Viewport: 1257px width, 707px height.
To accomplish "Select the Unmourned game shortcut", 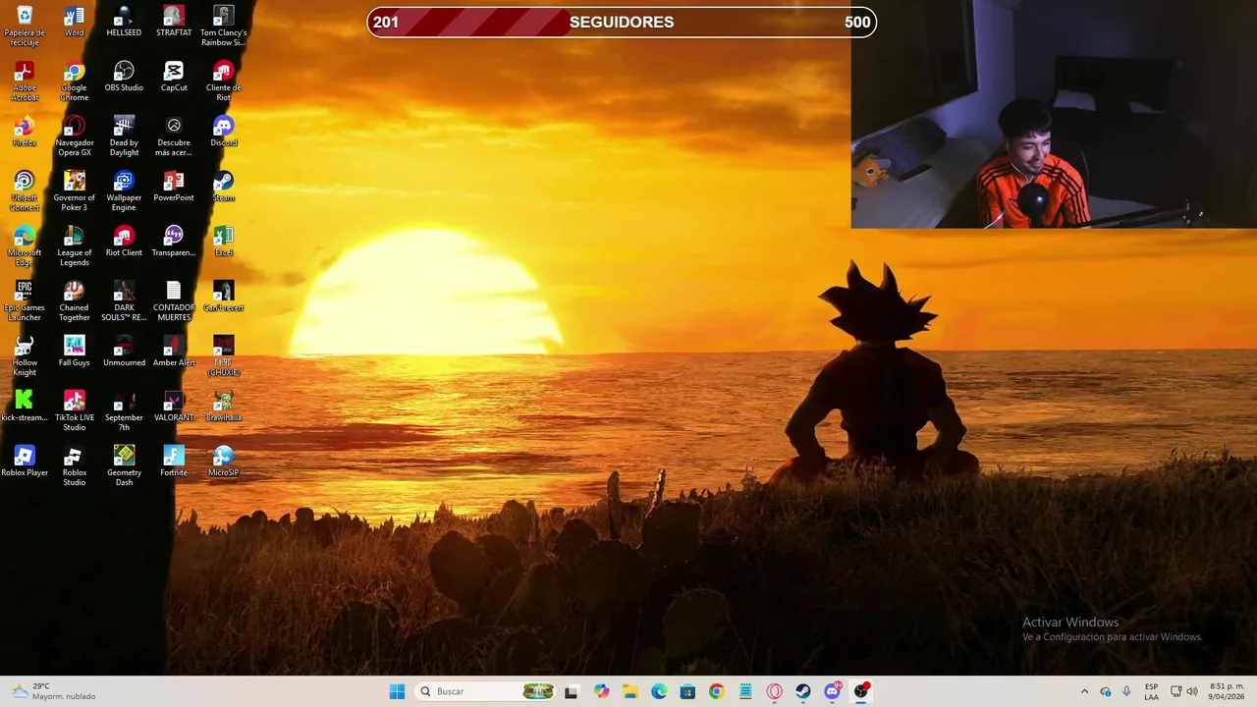I will pyautogui.click(x=124, y=352).
